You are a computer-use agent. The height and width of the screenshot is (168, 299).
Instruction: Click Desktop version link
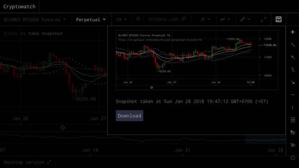coord(28,162)
